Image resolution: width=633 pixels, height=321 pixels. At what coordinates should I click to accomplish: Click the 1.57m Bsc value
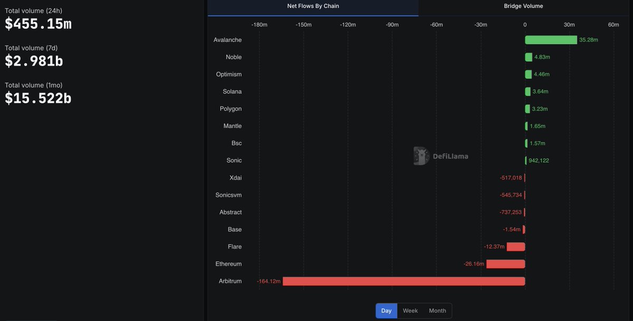point(537,143)
